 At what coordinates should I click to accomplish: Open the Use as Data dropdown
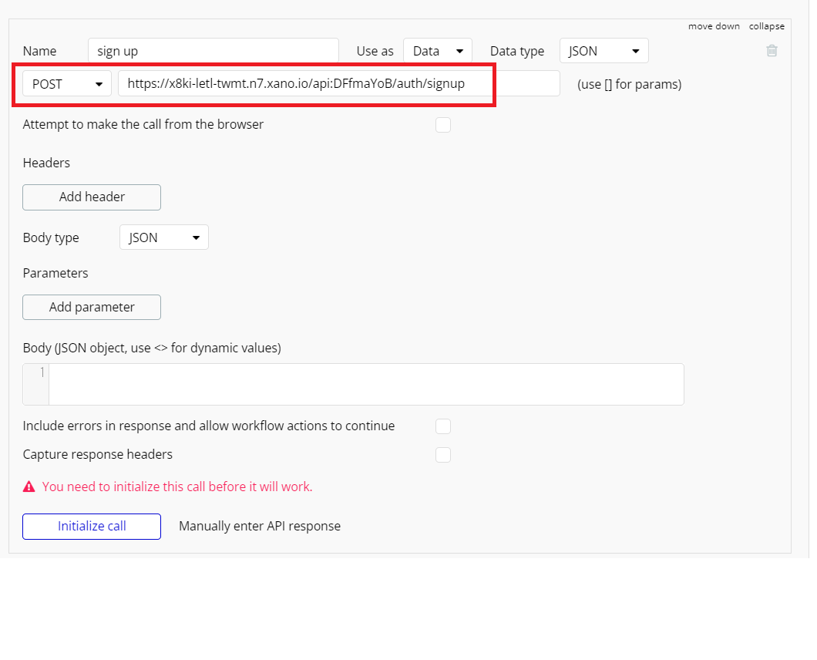438,51
